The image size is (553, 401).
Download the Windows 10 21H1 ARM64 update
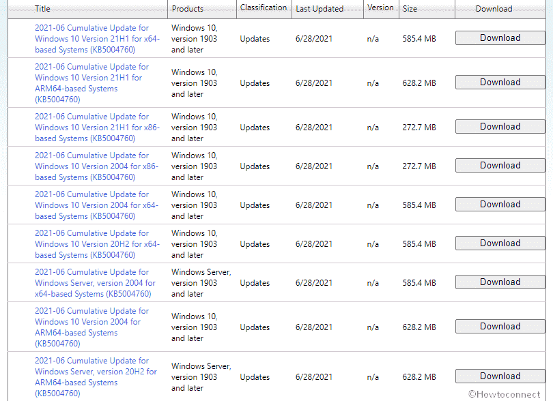click(500, 83)
